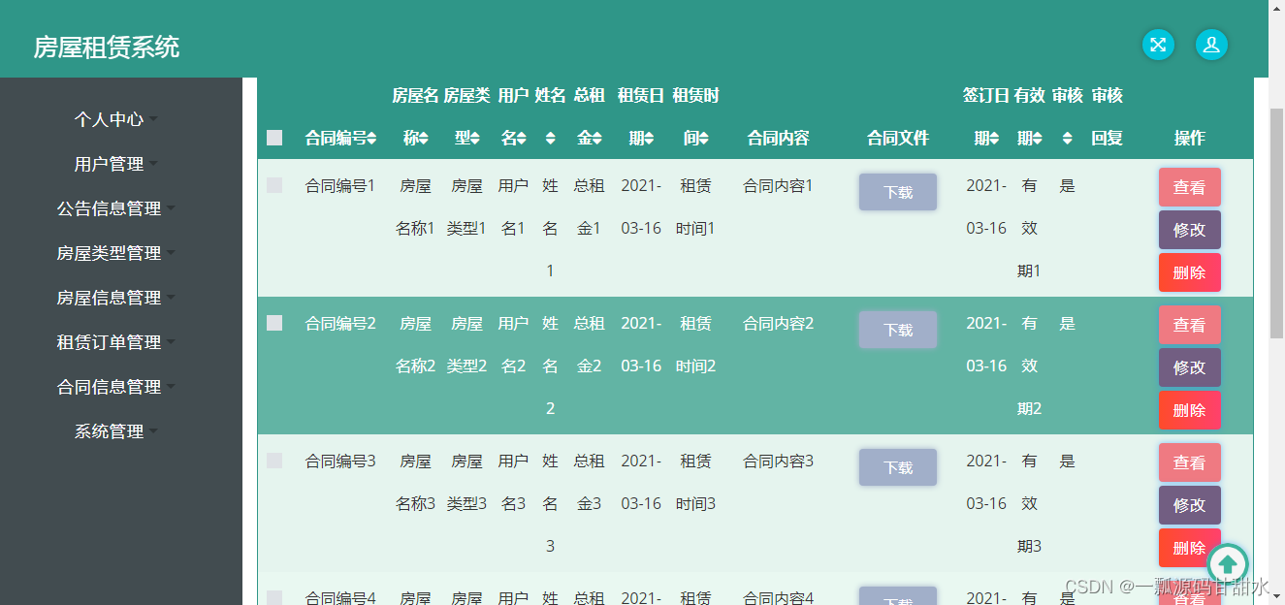
Task: Click the sort icon under 审核 column
Action: tap(1067, 139)
